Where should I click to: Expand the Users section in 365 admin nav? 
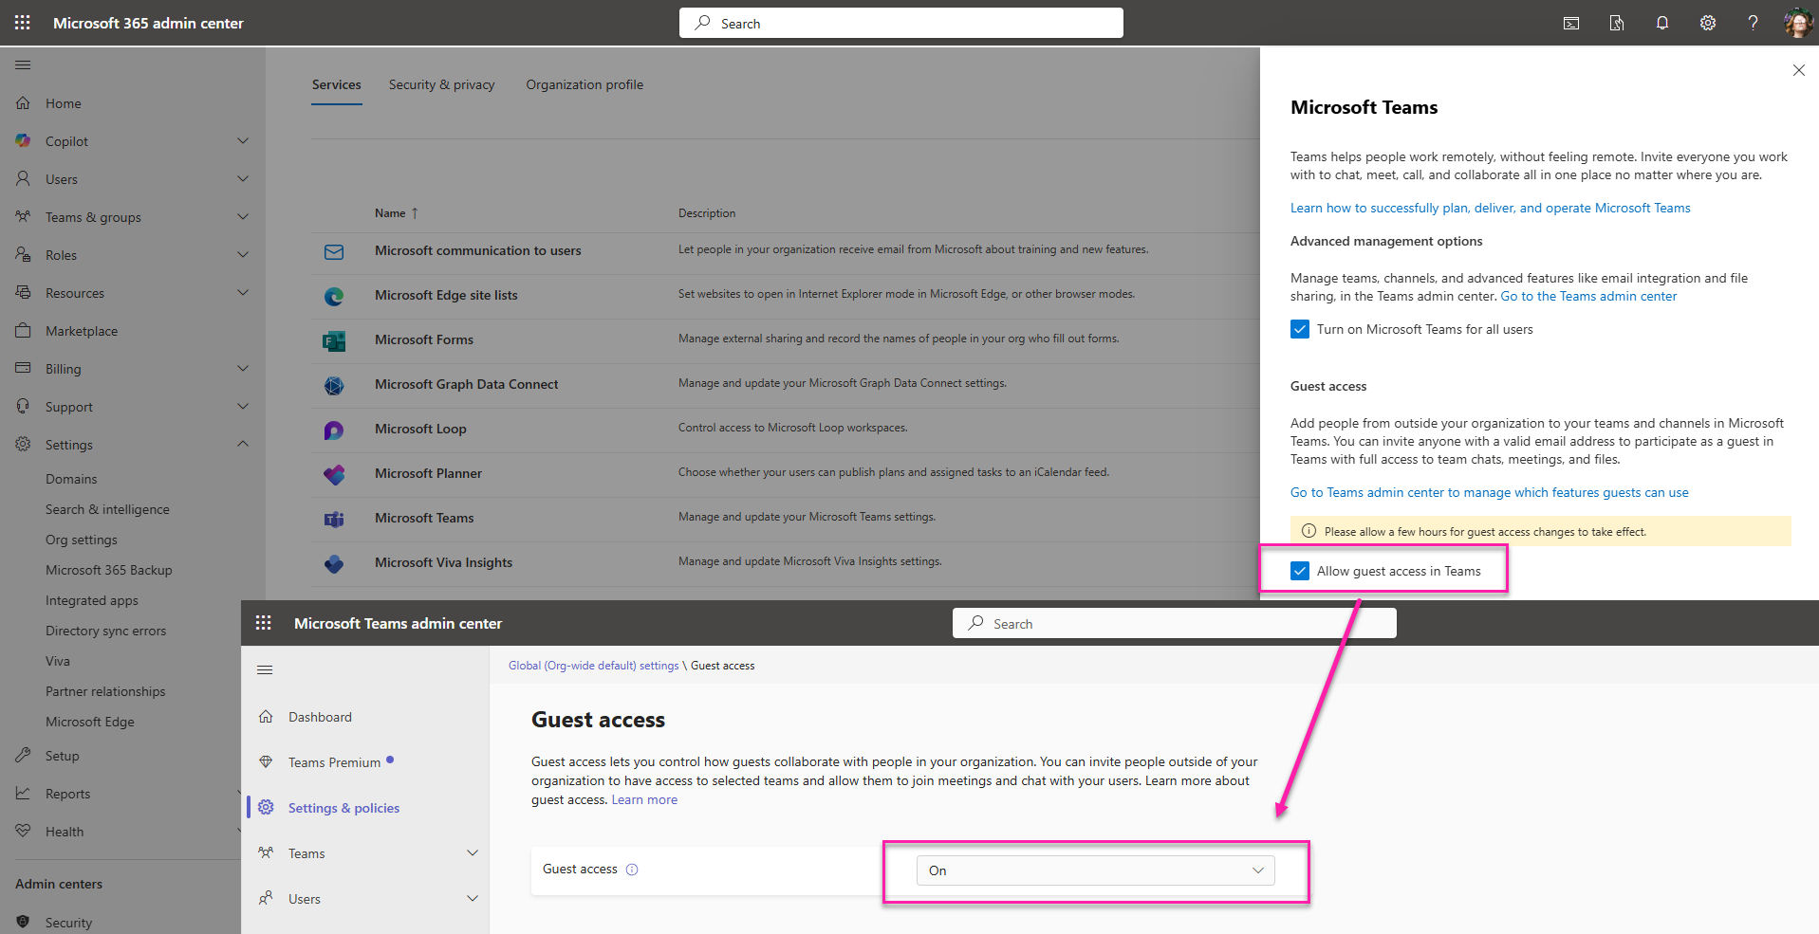(x=243, y=178)
